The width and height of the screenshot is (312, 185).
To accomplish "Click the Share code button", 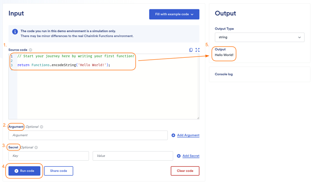I will click(x=58, y=171).
